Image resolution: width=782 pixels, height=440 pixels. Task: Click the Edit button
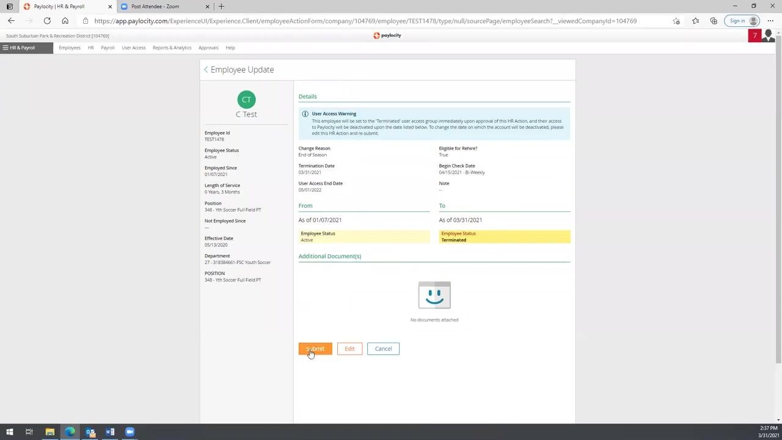click(349, 348)
